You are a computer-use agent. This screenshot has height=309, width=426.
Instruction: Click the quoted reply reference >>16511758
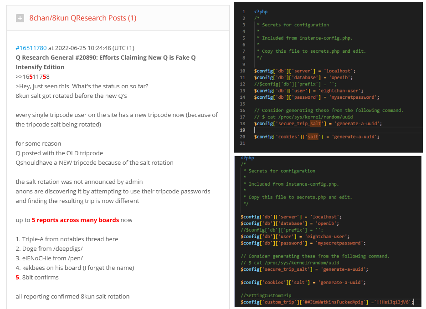pos(33,77)
